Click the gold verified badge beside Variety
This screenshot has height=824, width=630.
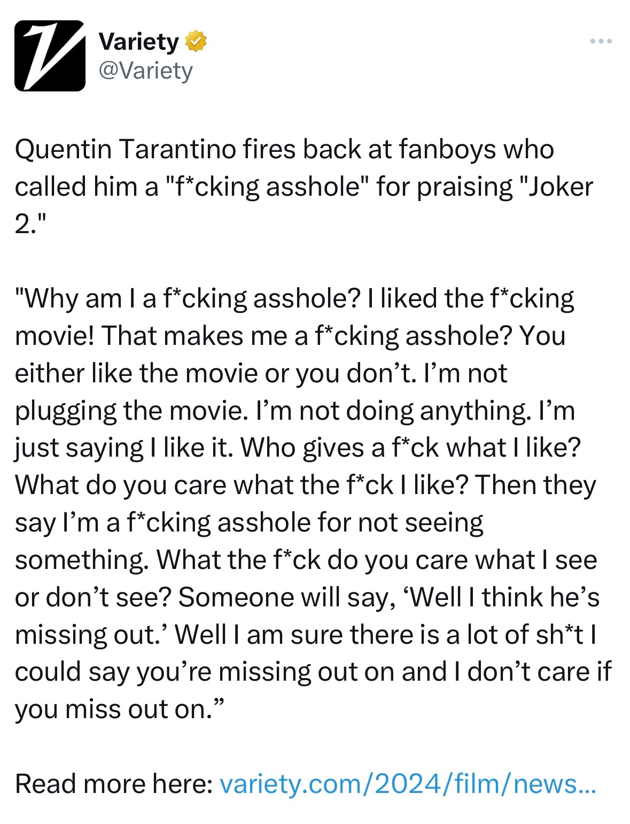pyautogui.click(x=196, y=42)
